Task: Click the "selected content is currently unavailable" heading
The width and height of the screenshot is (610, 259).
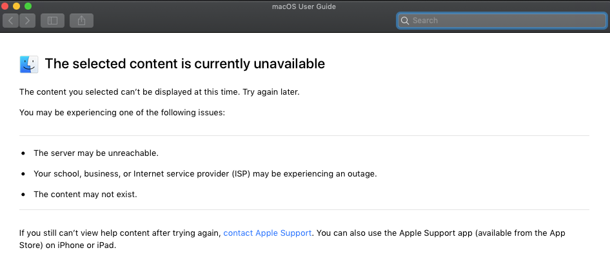Action: (184, 64)
